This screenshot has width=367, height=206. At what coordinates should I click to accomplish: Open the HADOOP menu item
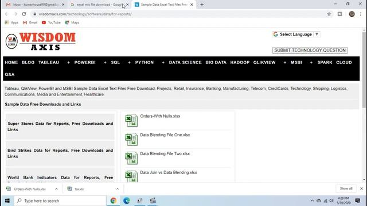[x=240, y=62]
